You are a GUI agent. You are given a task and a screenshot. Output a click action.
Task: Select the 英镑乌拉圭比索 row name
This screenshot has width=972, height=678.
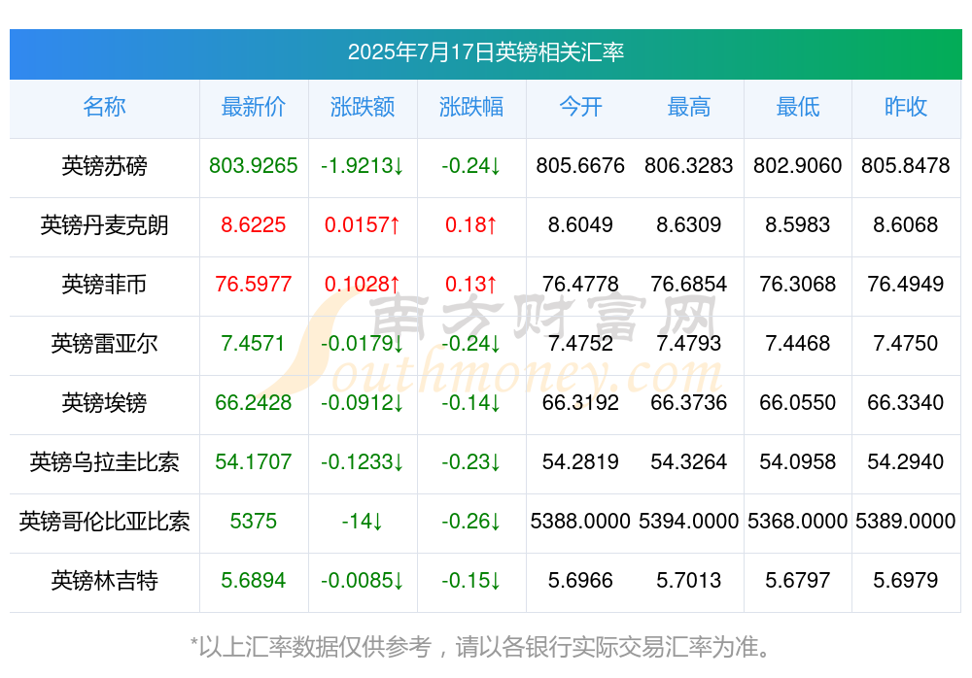(x=104, y=461)
